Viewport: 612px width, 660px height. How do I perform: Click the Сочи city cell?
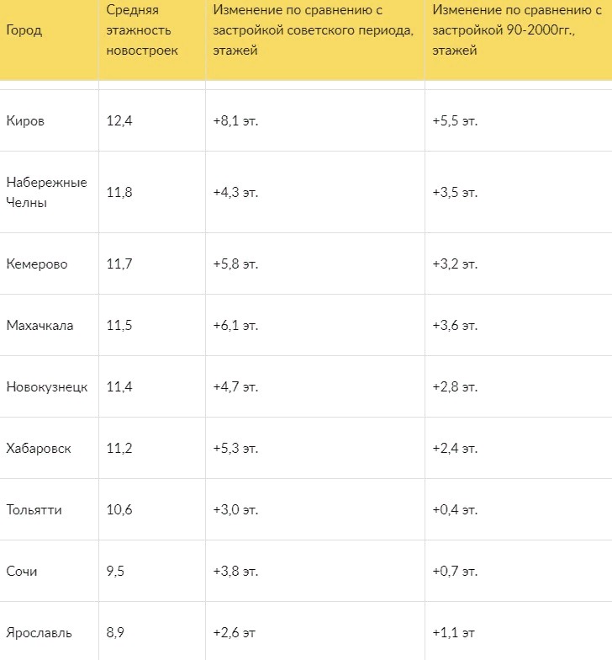22,571
